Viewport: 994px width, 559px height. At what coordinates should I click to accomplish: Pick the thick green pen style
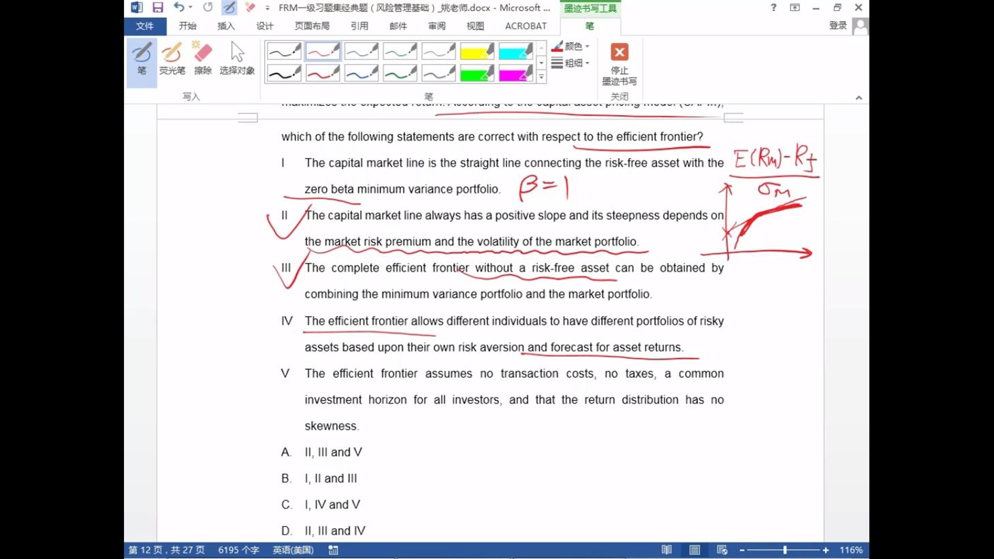pyautogui.click(x=400, y=73)
